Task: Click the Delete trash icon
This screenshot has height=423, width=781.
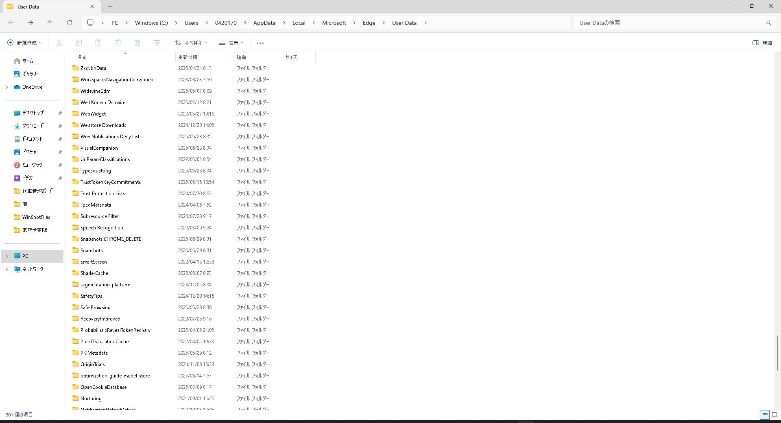Action: [x=157, y=43]
